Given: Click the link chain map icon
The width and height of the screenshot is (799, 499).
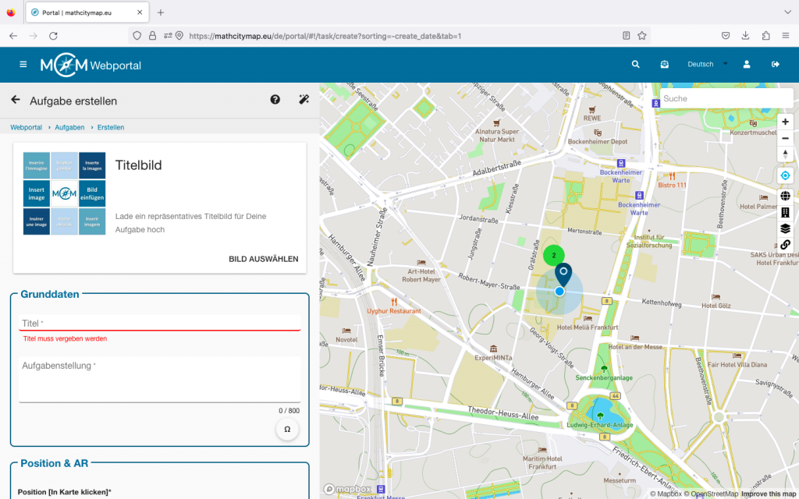Looking at the screenshot, I should tap(785, 245).
